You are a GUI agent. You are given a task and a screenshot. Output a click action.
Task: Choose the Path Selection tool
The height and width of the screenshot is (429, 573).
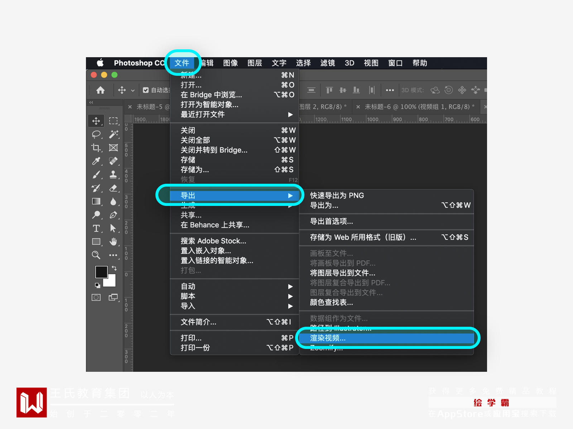click(113, 228)
